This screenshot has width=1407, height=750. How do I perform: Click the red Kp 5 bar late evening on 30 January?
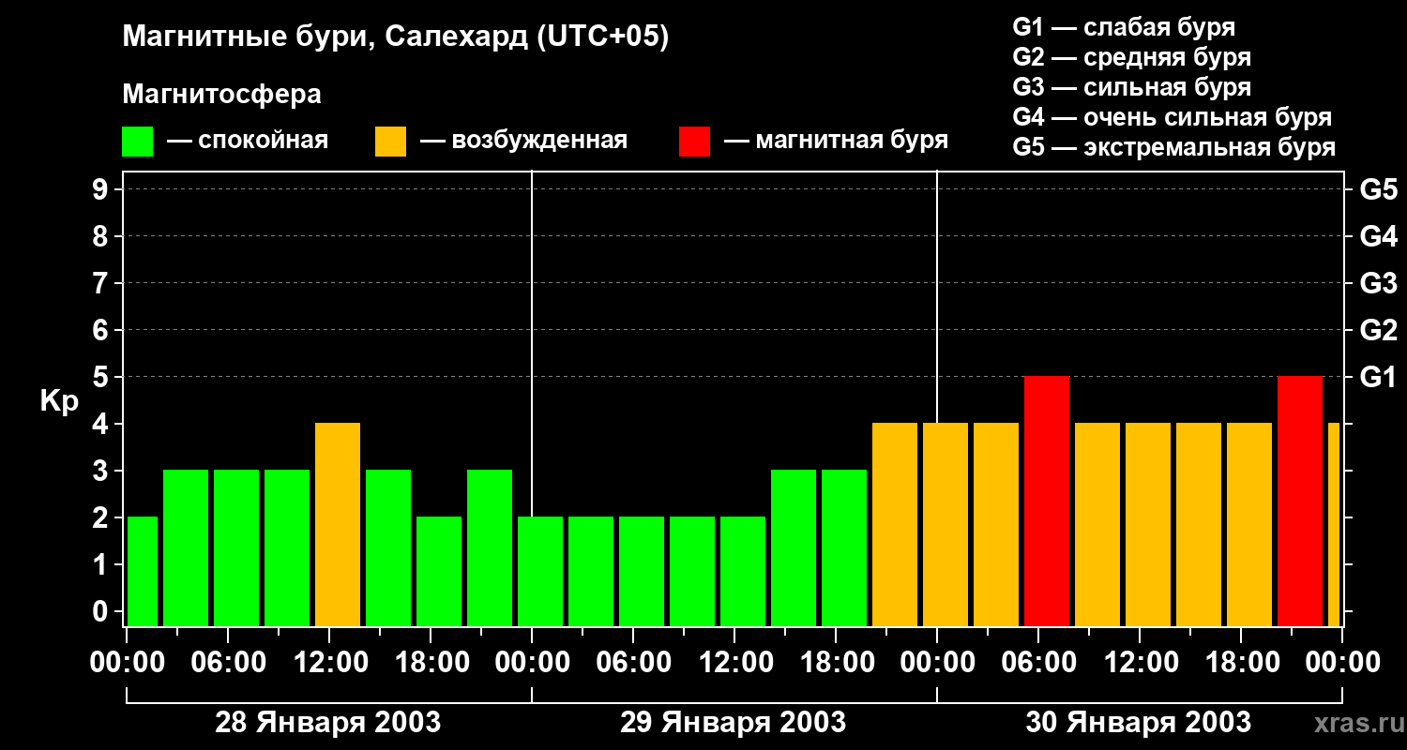(1300, 502)
